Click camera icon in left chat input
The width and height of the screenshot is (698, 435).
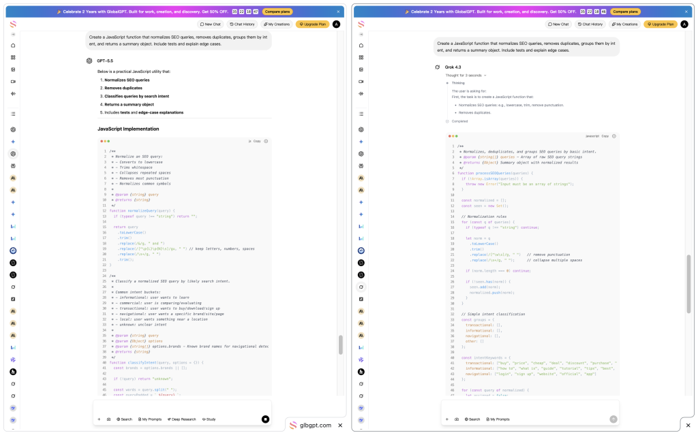[x=108, y=419]
